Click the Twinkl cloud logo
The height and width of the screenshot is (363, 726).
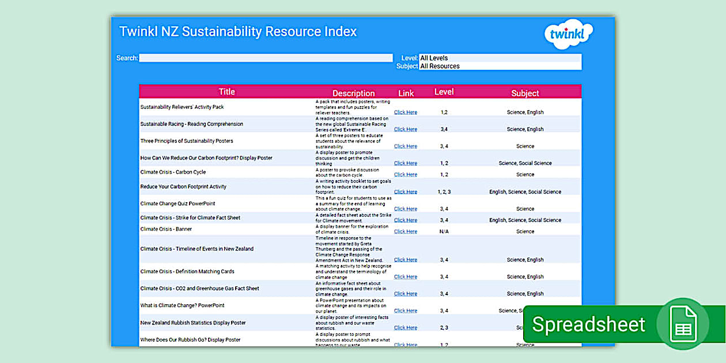tap(568, 35)
